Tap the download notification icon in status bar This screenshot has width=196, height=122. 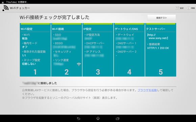(x=3, y=2)
